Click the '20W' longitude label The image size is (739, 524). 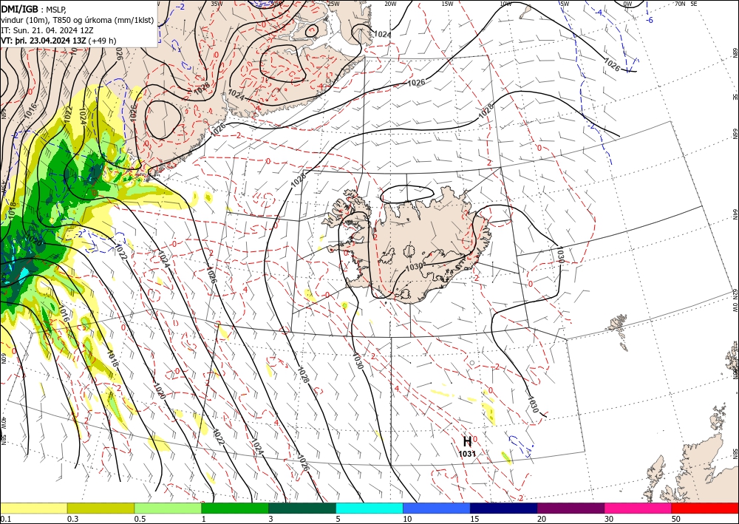(x=390, y=4)
